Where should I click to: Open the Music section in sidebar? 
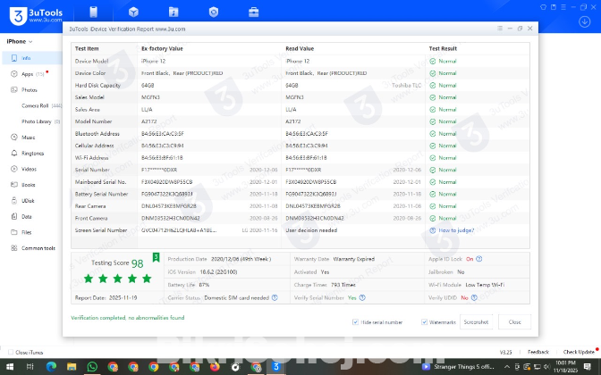click(29, 137)
